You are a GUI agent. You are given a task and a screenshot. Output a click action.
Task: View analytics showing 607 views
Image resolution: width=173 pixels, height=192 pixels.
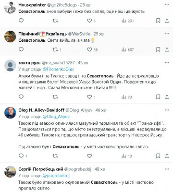coord(127,50)
